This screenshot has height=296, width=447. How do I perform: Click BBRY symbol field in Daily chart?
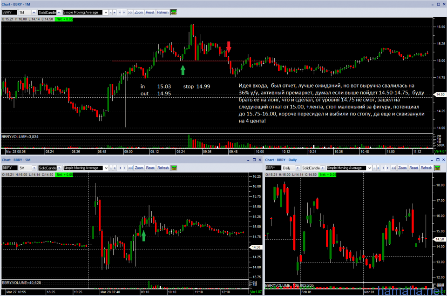tap(273, 168)
